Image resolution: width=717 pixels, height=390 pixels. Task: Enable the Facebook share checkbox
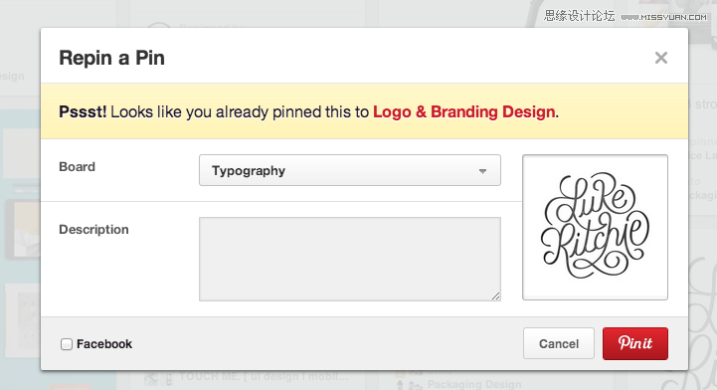coord(67,344)
